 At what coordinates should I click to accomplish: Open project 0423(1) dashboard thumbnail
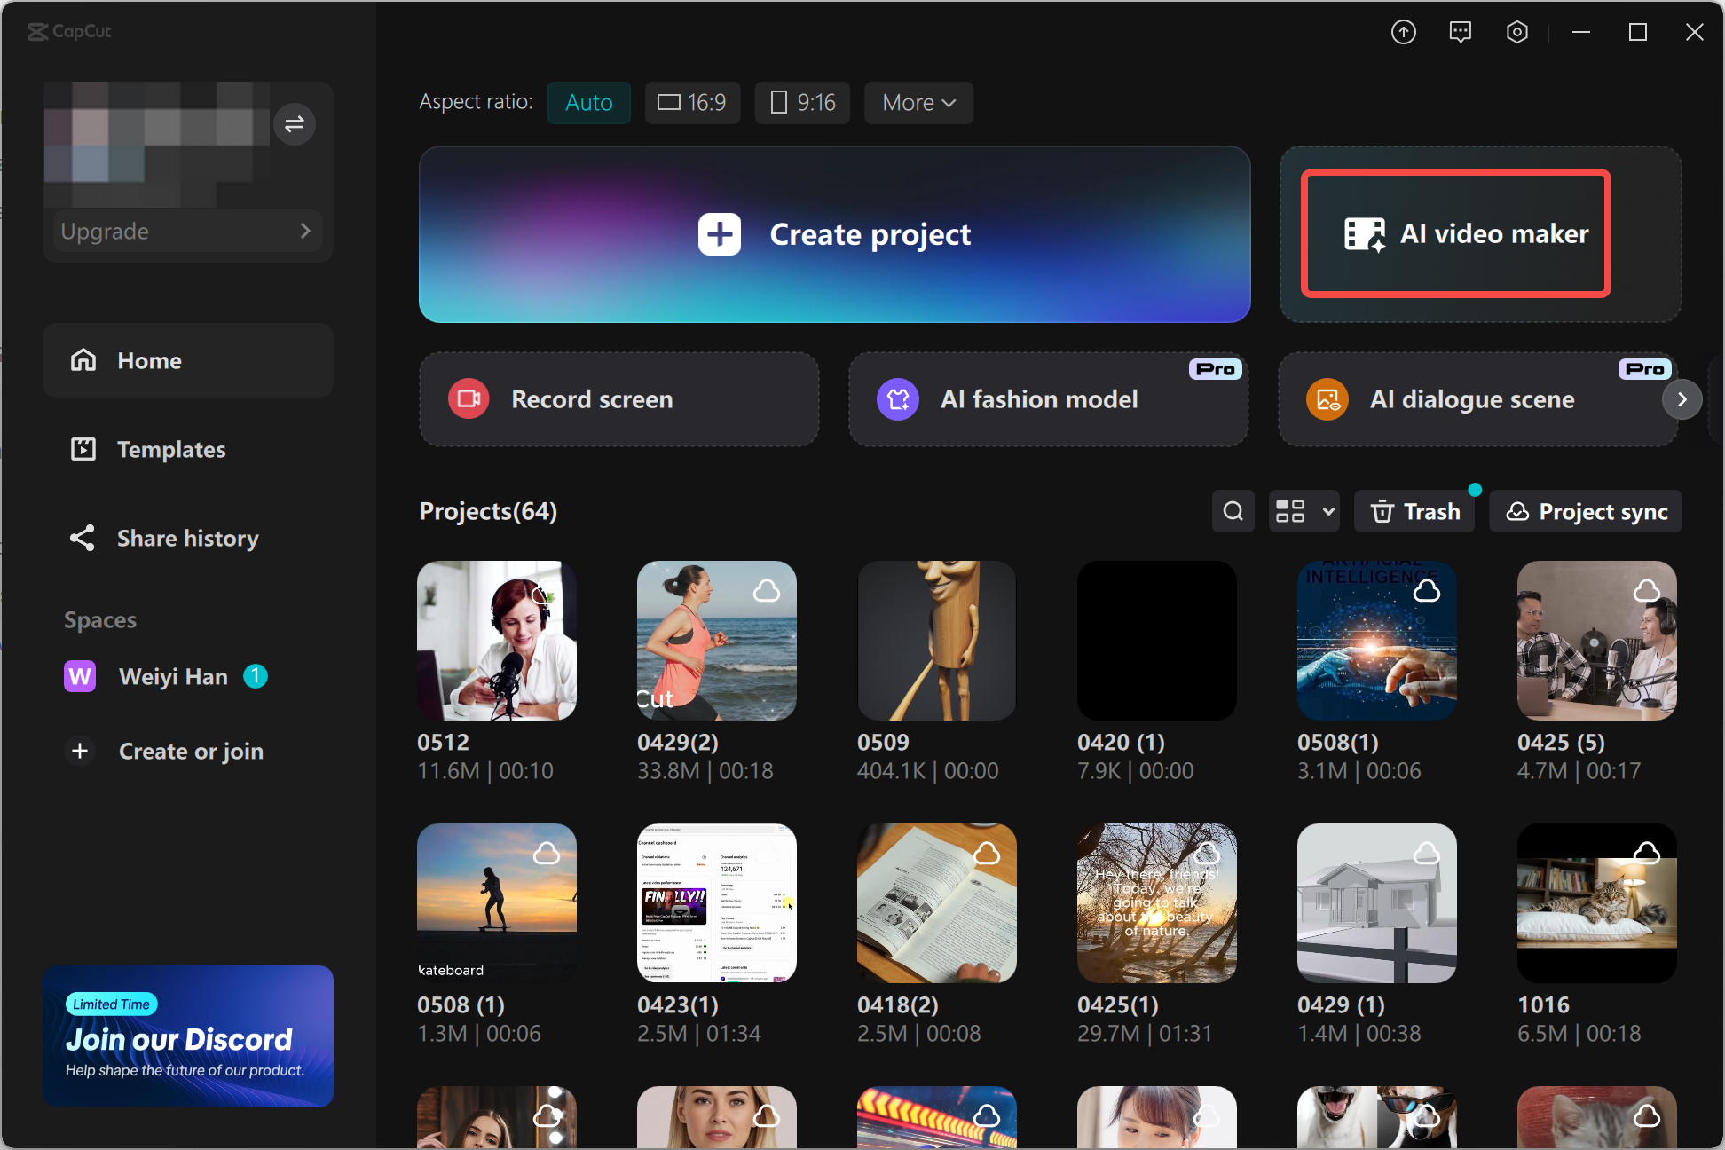[717, 903]
